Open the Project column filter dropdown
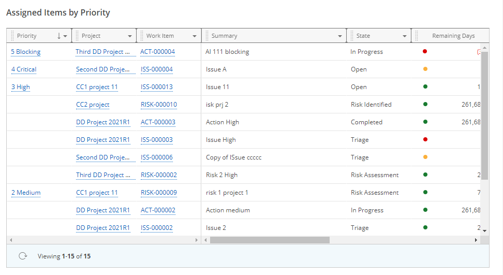This screenshot has width=503, height=275. 129,36
